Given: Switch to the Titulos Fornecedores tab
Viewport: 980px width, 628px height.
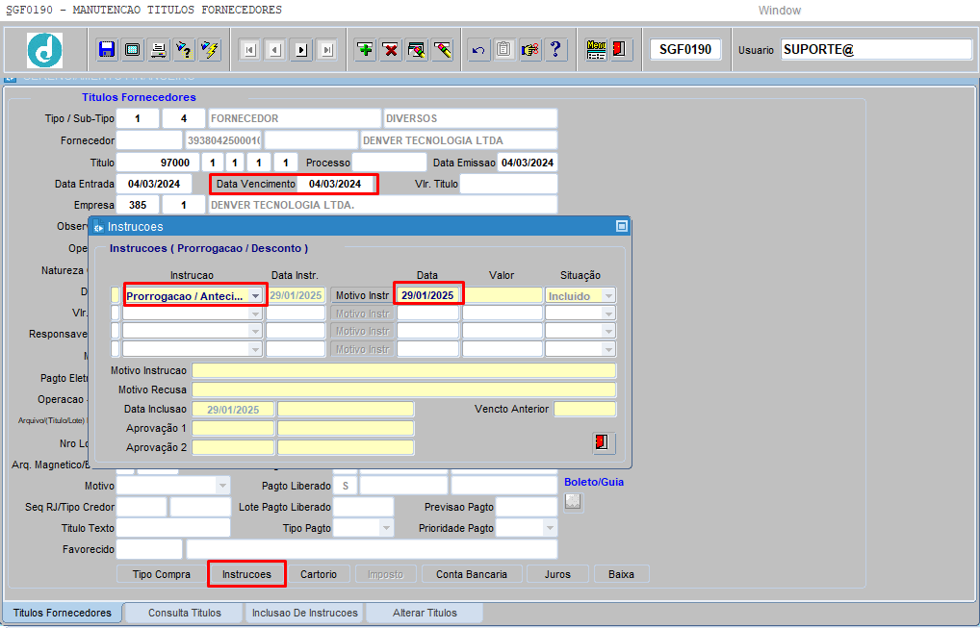Looking at the screenshot, I should click(x=63, y=613).
